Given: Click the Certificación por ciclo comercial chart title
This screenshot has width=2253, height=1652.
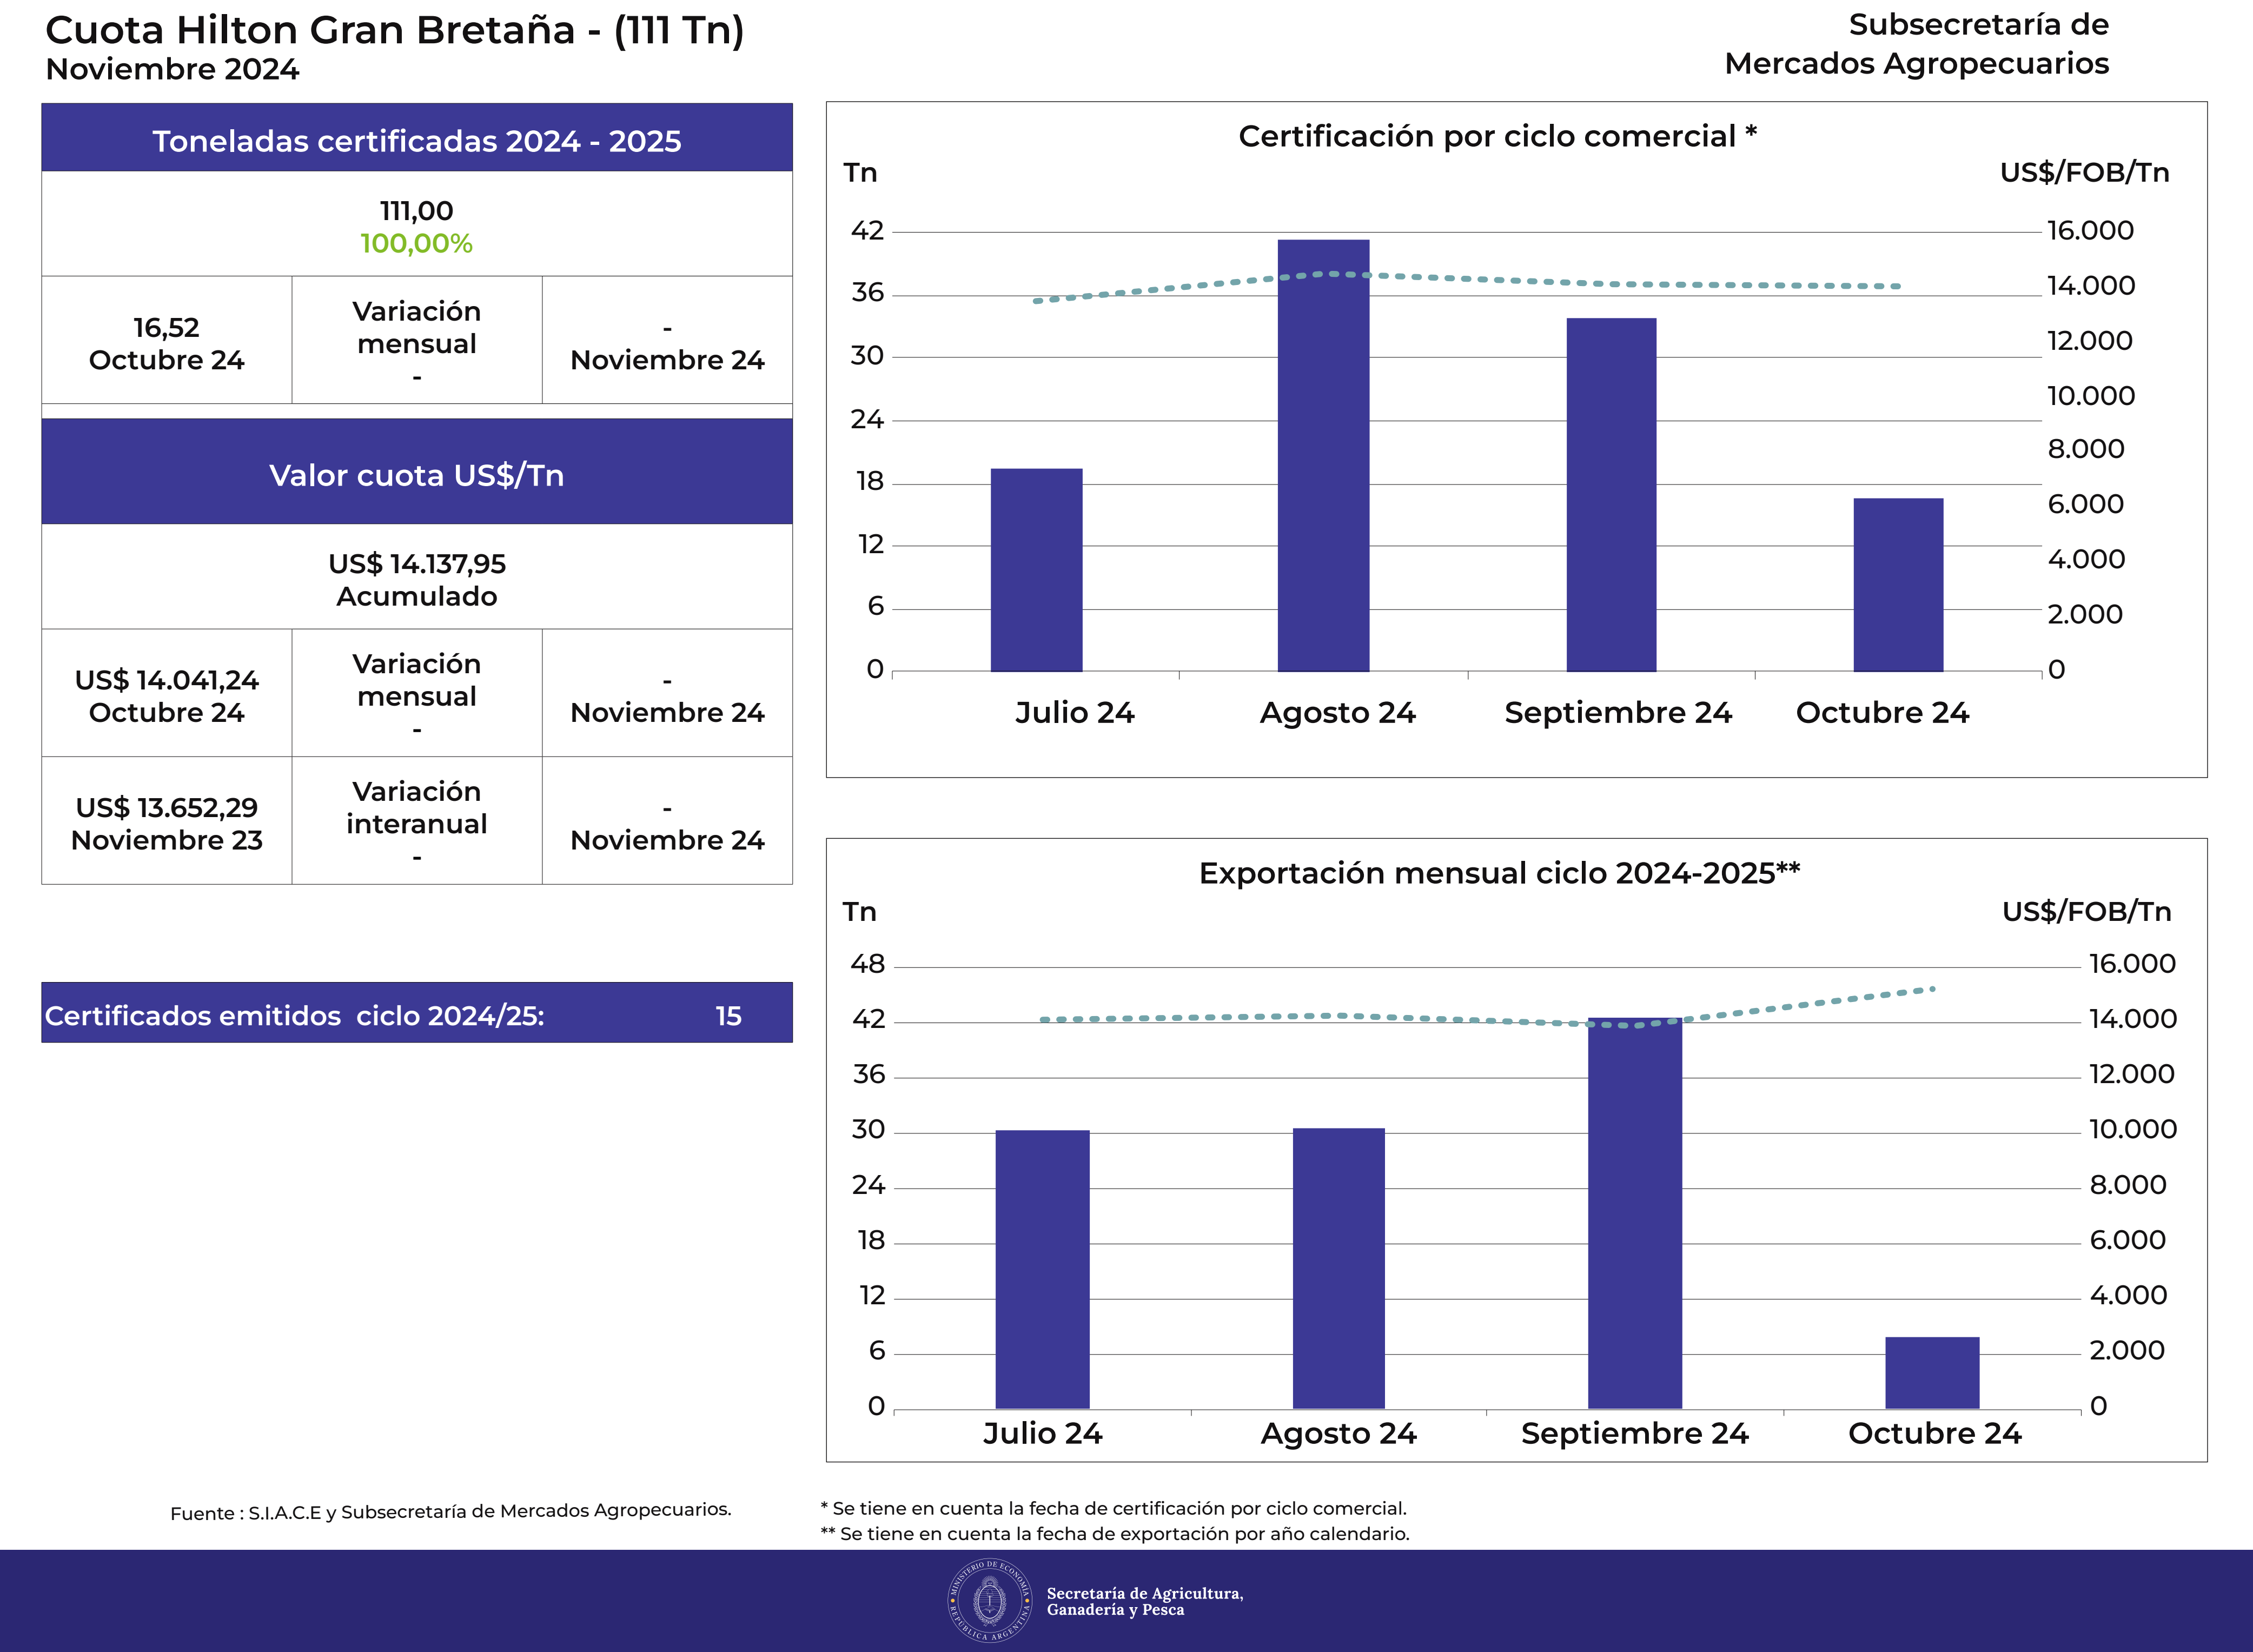Looking at the screenshot, I should click(x=1497, y=136).
